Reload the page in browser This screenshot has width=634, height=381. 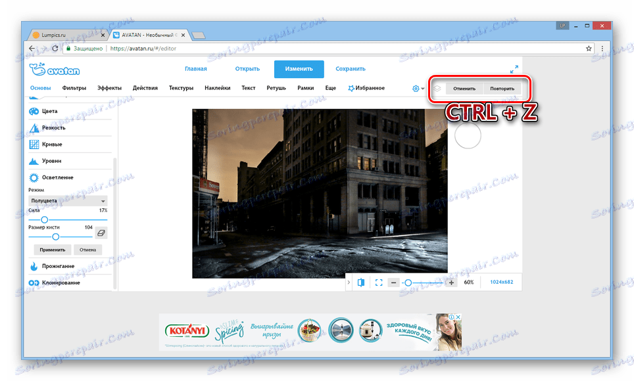coord(55,49)
